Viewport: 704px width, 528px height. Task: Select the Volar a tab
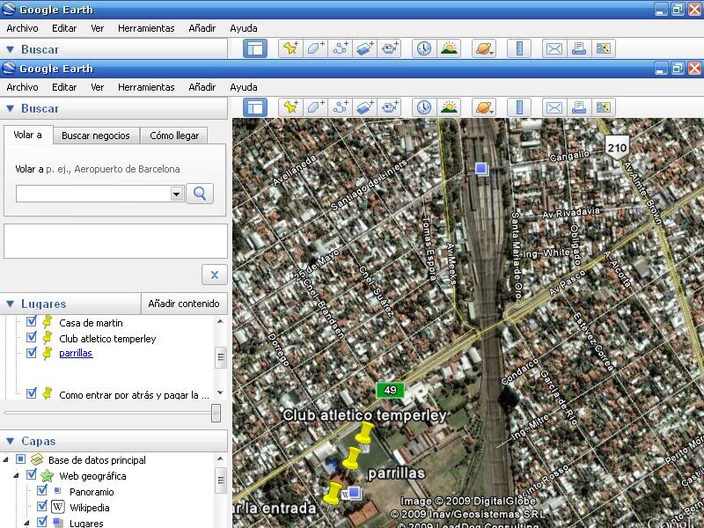tap(28, 135)
